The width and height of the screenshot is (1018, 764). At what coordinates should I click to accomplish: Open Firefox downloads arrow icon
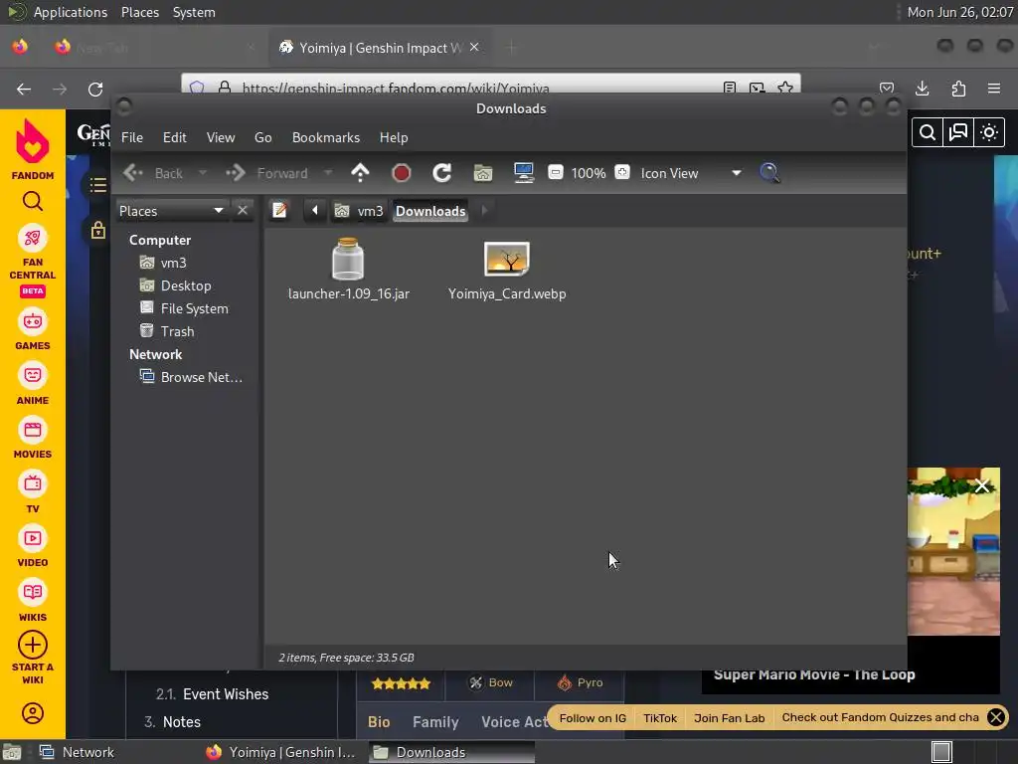tap(923, 89)
